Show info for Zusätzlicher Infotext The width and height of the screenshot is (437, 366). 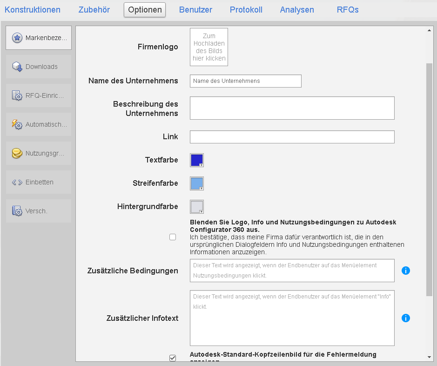pyautogui.click(x=405, y=318)
